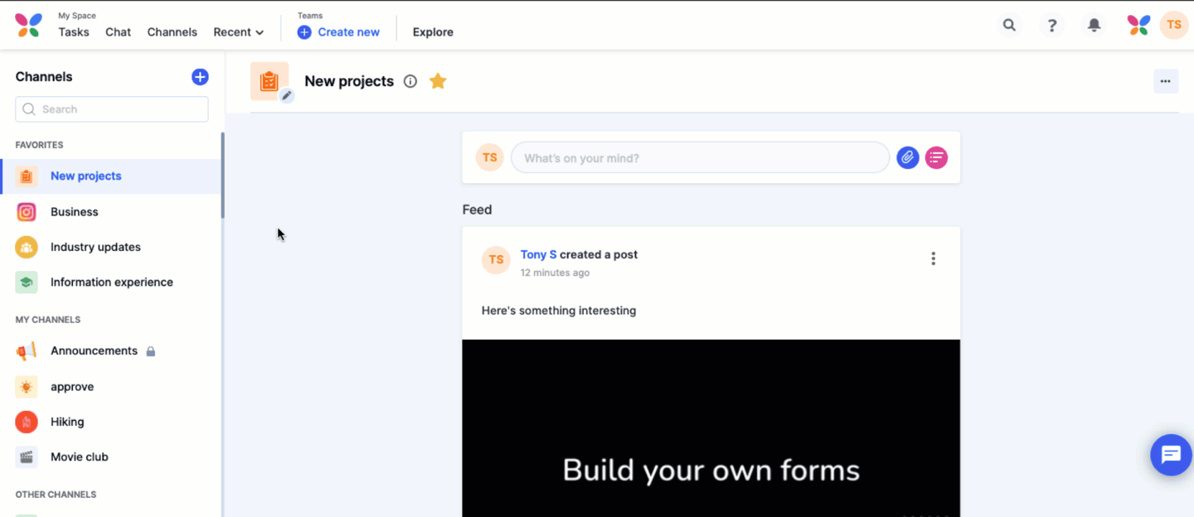The width and height of the screenshot is (1194, 517).
Task: Click the Build your own forms video
Action: [x=711, y=428]
